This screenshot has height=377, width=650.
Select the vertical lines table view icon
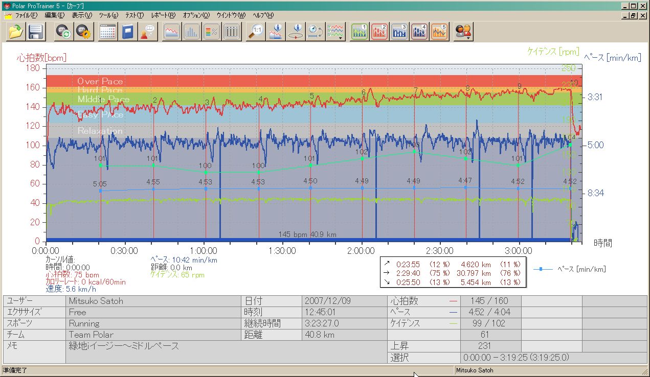232,32
